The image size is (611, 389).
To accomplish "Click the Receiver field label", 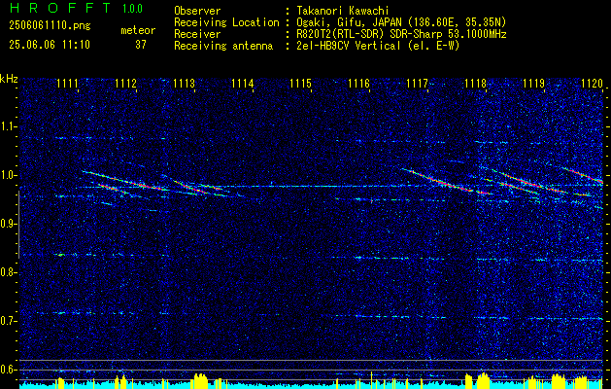I will pyautogui.click(x=197, y=34).
